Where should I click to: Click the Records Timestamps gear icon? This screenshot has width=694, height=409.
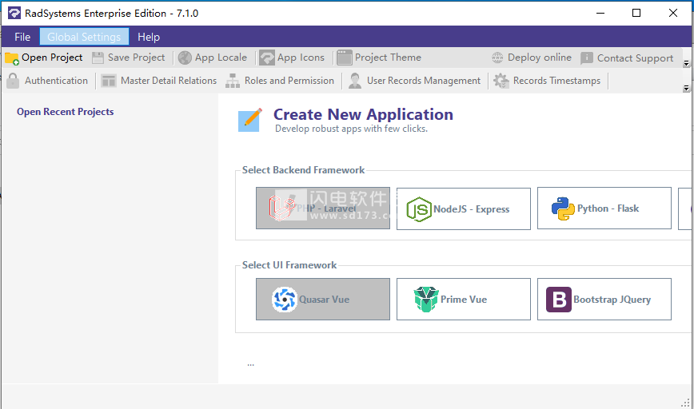tap(501, 81)
